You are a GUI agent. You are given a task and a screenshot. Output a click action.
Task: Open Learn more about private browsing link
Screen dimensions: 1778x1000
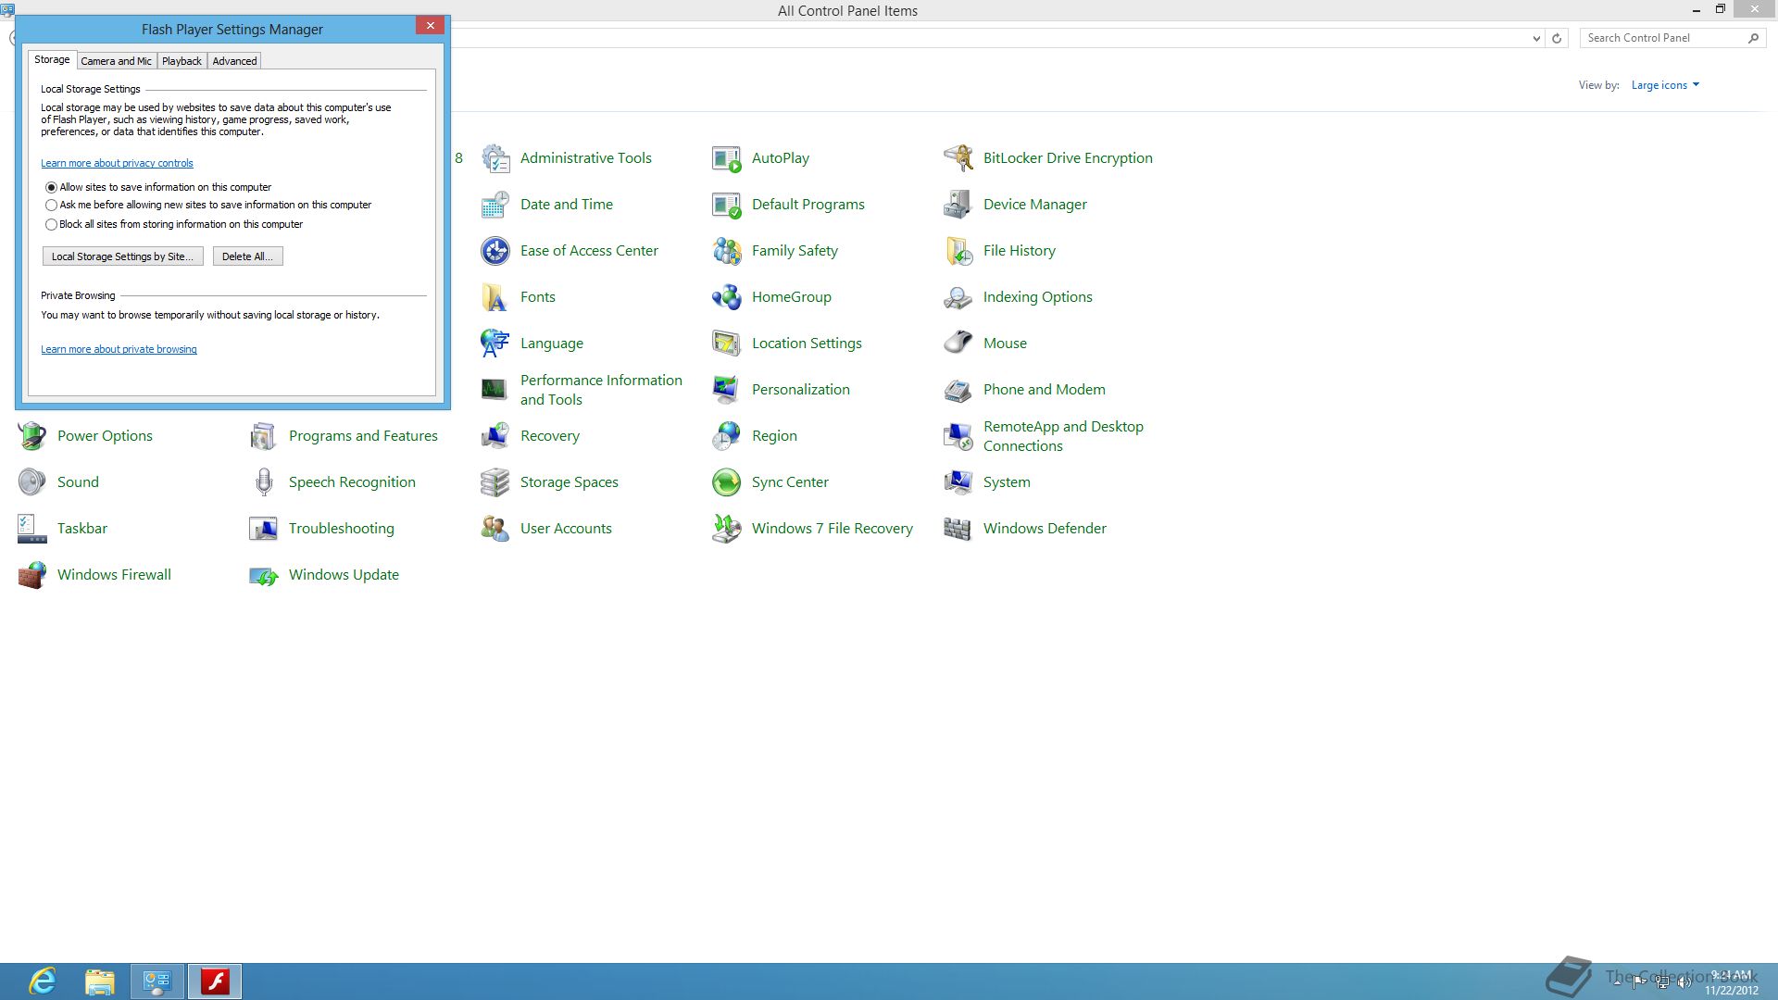[x=119, y=349]
